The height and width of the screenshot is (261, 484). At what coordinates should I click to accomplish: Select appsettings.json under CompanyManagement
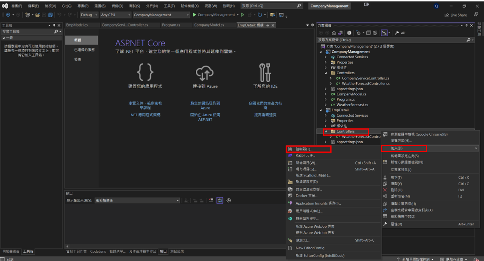[349, 89]
